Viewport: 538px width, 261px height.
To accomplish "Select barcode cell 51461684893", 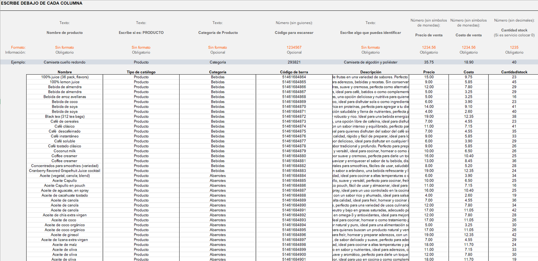I will coord(294,220).
